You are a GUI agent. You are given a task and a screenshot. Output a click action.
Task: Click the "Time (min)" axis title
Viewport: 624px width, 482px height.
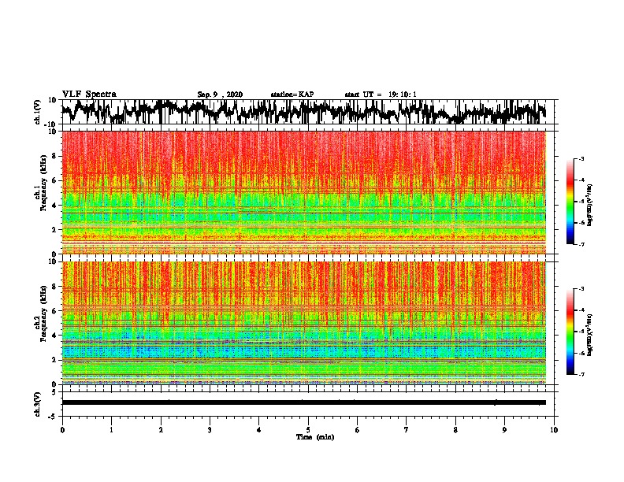pyautogui.click(x=315, y=437)
